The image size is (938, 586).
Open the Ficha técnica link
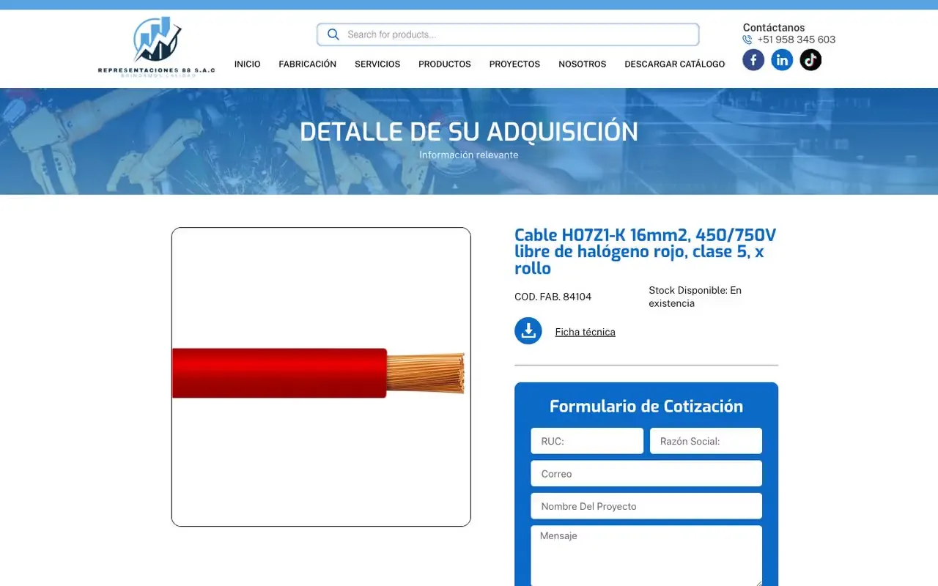(x=586, y=332)
